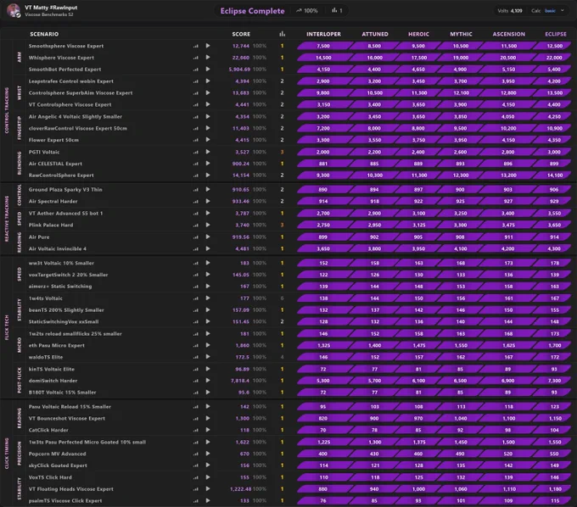Play VT Bounceshot Viscose Expert scenario
Screen dimensions: 577x507
click(208, 418)
